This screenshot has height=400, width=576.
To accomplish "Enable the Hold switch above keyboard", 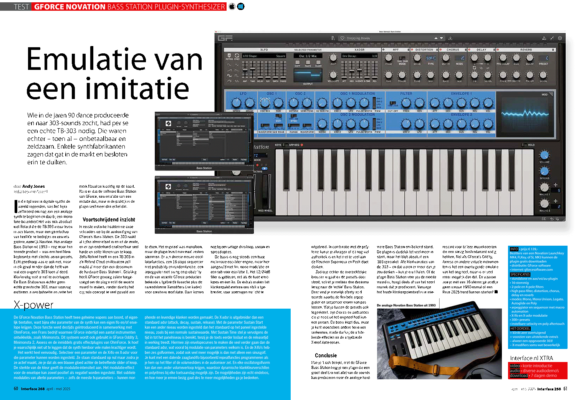I will point(525,145).
